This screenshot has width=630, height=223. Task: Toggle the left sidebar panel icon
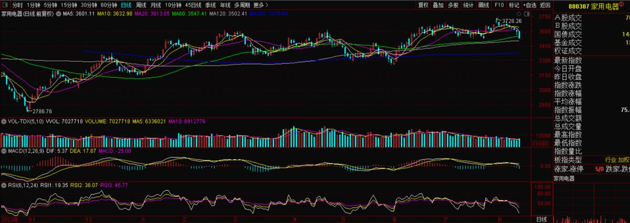[5, 5]
